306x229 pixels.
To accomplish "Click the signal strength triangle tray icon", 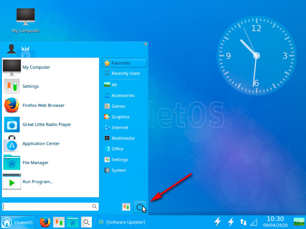I will pyautogui.click(x=253, y=222).
